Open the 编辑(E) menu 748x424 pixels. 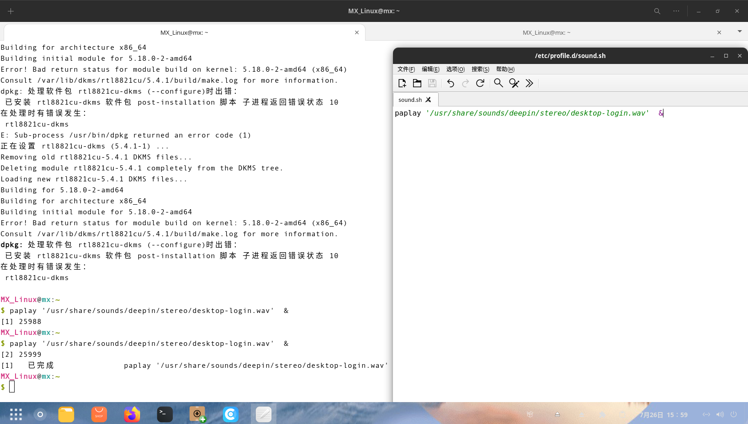click(x=430, y=69)
